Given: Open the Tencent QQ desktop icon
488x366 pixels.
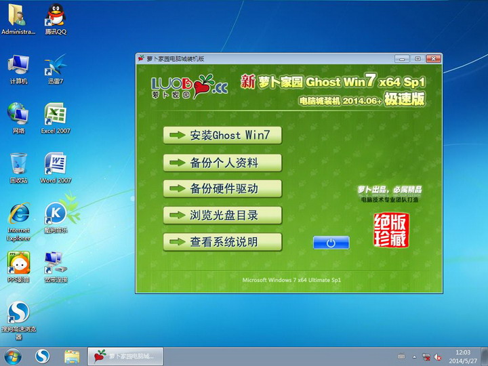Looking at the screenshot, I should click(x=56, y=16).
